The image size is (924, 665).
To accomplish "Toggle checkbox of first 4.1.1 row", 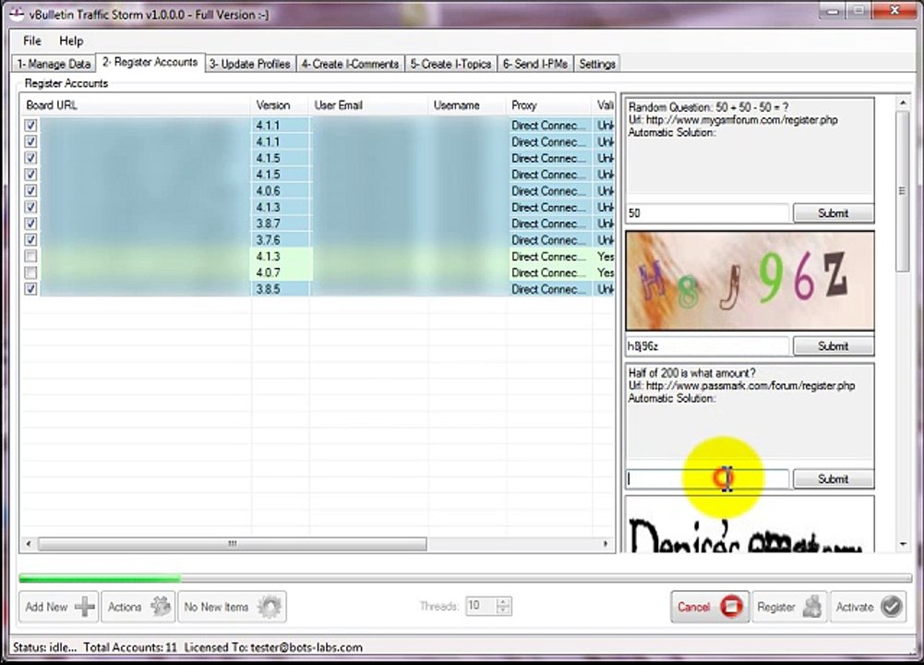I will (x=30, y=125).
